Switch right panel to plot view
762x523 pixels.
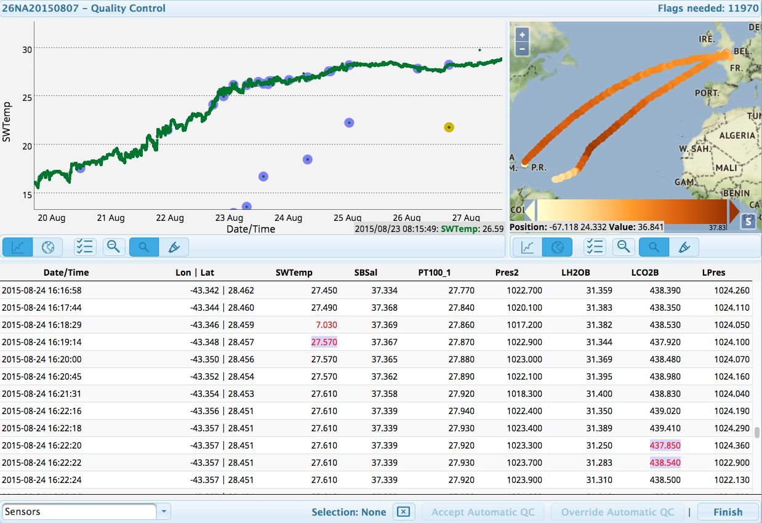[x=527, y=247]
